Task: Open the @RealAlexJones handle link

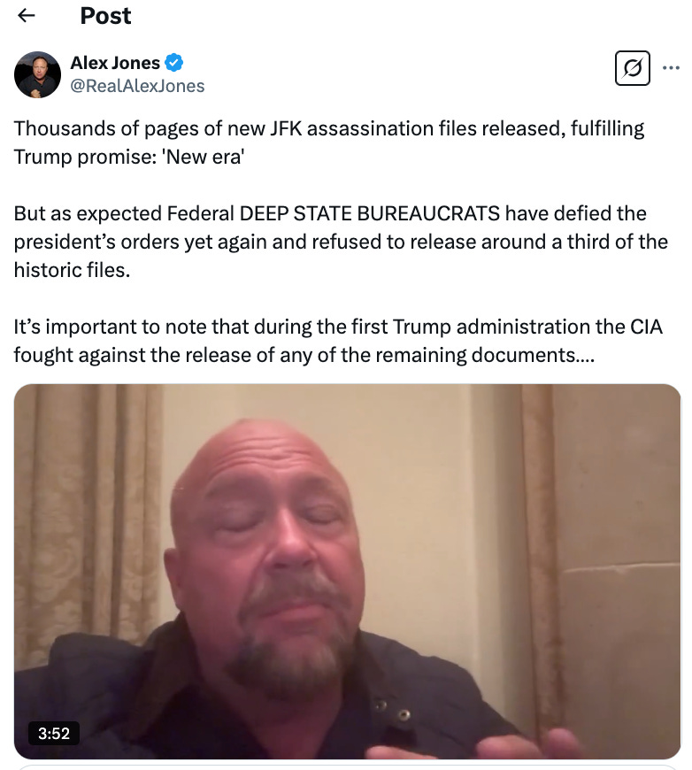Action: (137, 86)
